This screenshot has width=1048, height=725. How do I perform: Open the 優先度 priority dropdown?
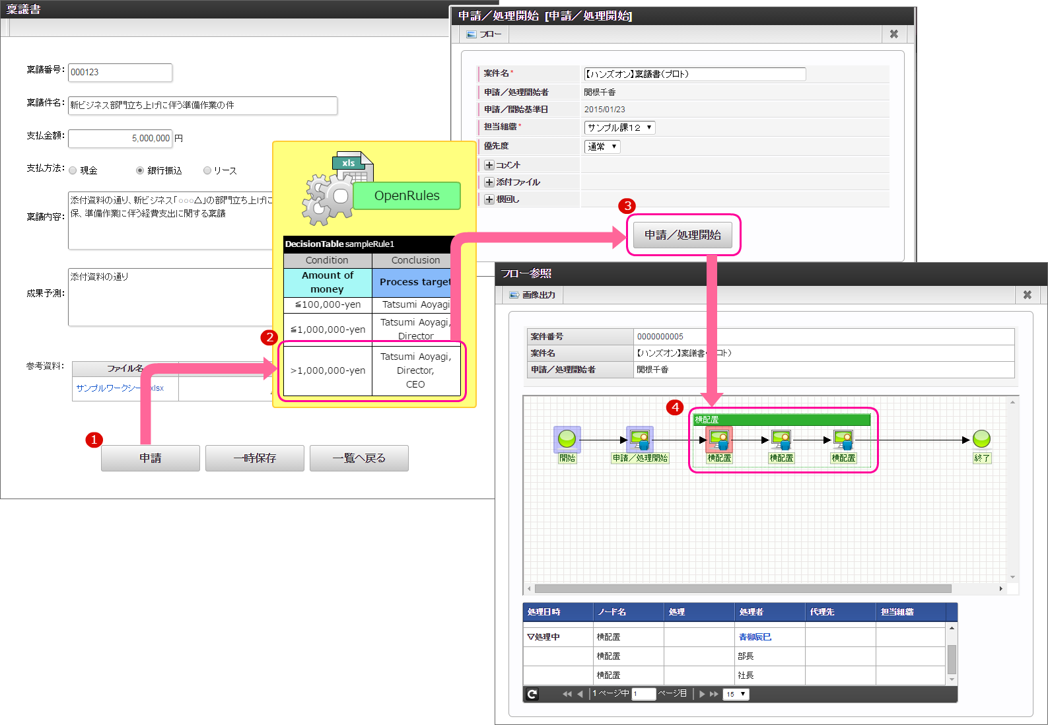coord(602,147)
